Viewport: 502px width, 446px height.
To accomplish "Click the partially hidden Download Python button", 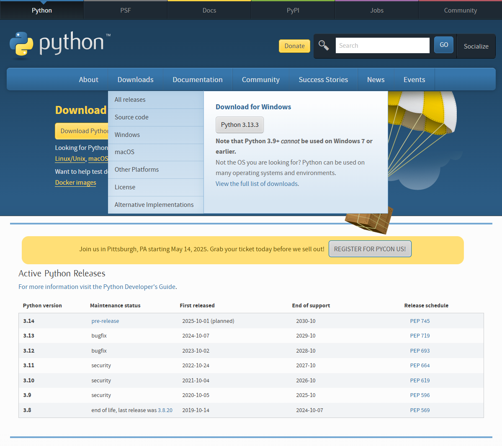I will pos(82,131).
